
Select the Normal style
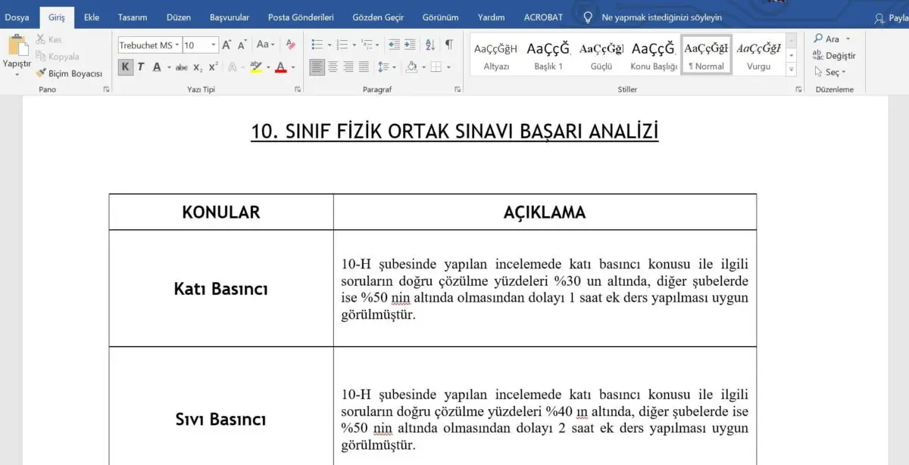click(x=706, y=54)
